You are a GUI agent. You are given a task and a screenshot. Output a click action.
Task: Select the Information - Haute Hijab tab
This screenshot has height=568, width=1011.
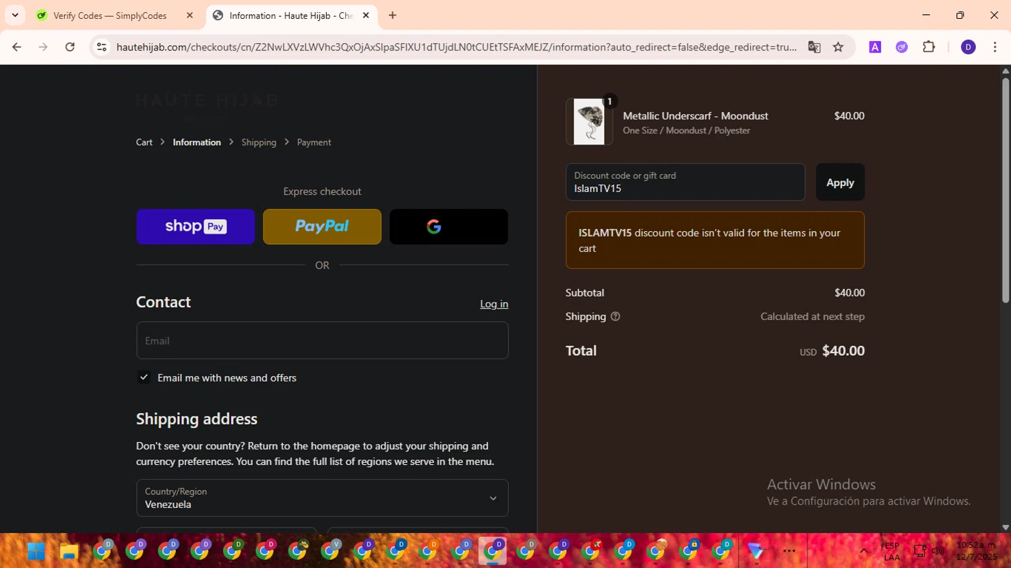[x=291, y=15]
